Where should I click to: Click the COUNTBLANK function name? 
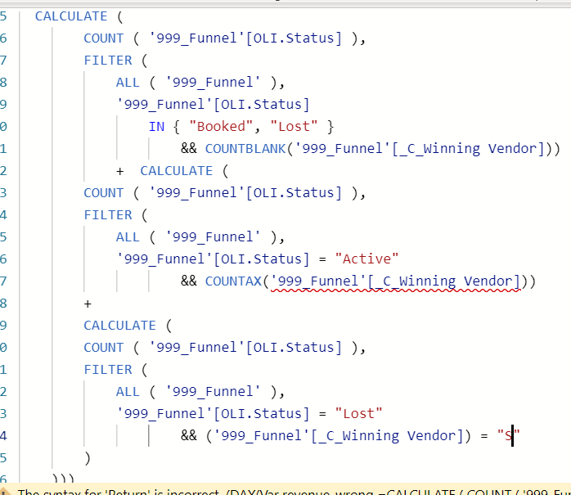tap(245, 149)
